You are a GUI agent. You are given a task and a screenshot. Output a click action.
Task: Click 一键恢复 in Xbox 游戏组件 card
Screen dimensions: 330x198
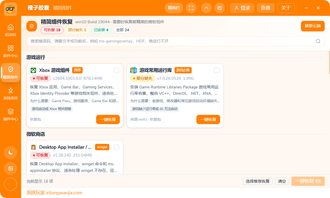(x=108, y=119)
